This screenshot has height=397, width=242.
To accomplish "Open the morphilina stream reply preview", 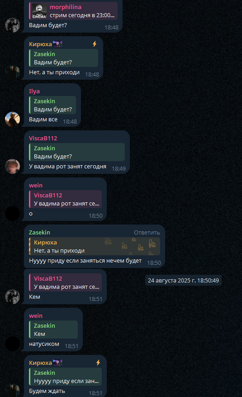I will 73,11.
